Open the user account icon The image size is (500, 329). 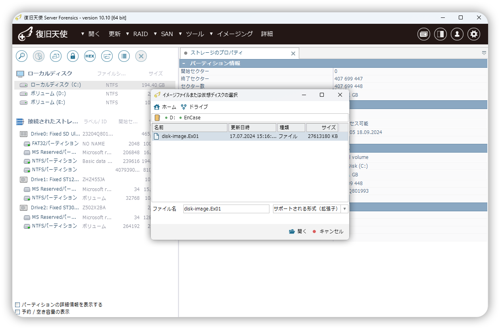[457, 34]
